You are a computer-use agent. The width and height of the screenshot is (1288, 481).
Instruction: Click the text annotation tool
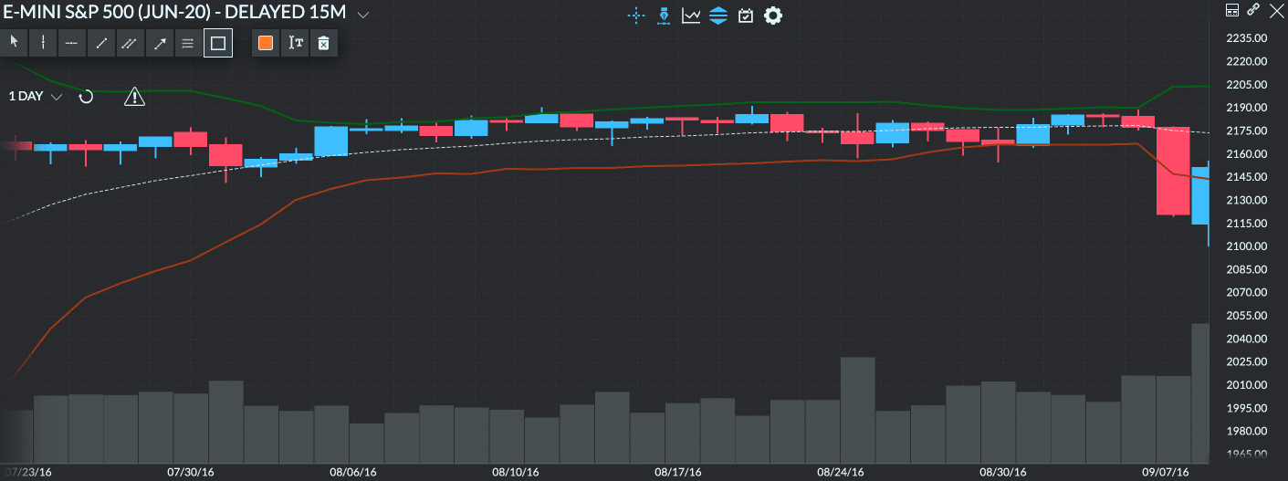click(x=295, y=43)
